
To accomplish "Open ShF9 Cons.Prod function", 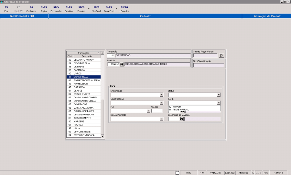I will [109, 9].
